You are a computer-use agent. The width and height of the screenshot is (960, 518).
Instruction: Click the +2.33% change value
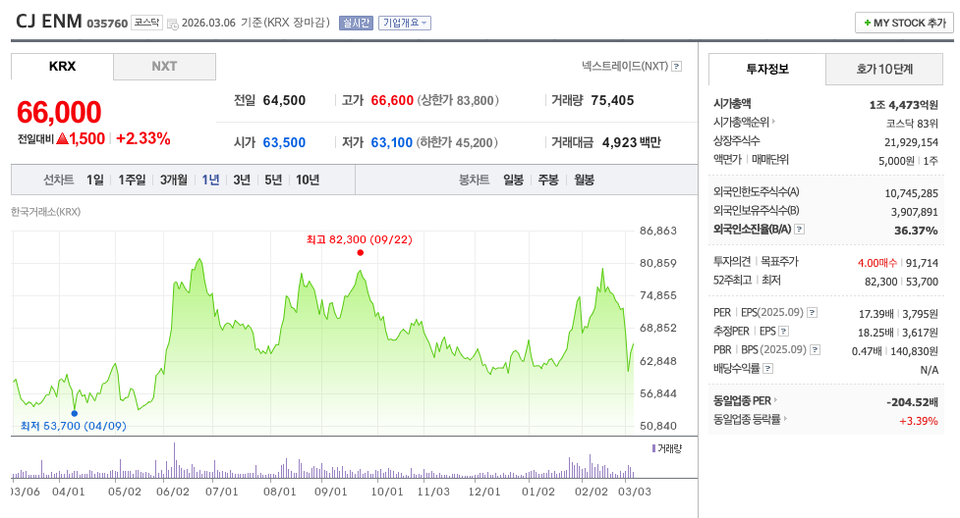pyautogui.click(x=143, y=139)
